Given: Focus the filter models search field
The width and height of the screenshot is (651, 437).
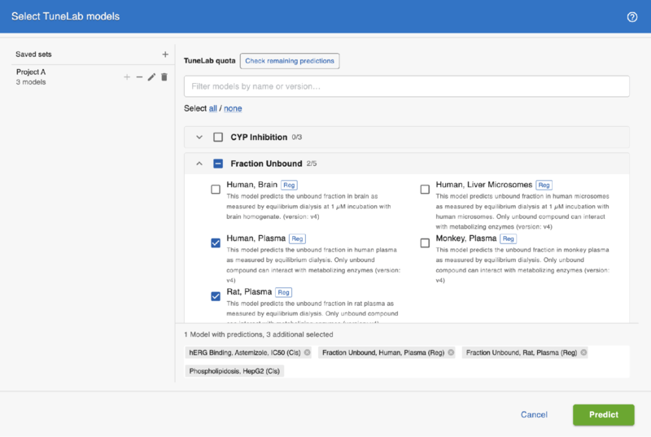Looking at the screenshot, I should [x=406, y=86].
